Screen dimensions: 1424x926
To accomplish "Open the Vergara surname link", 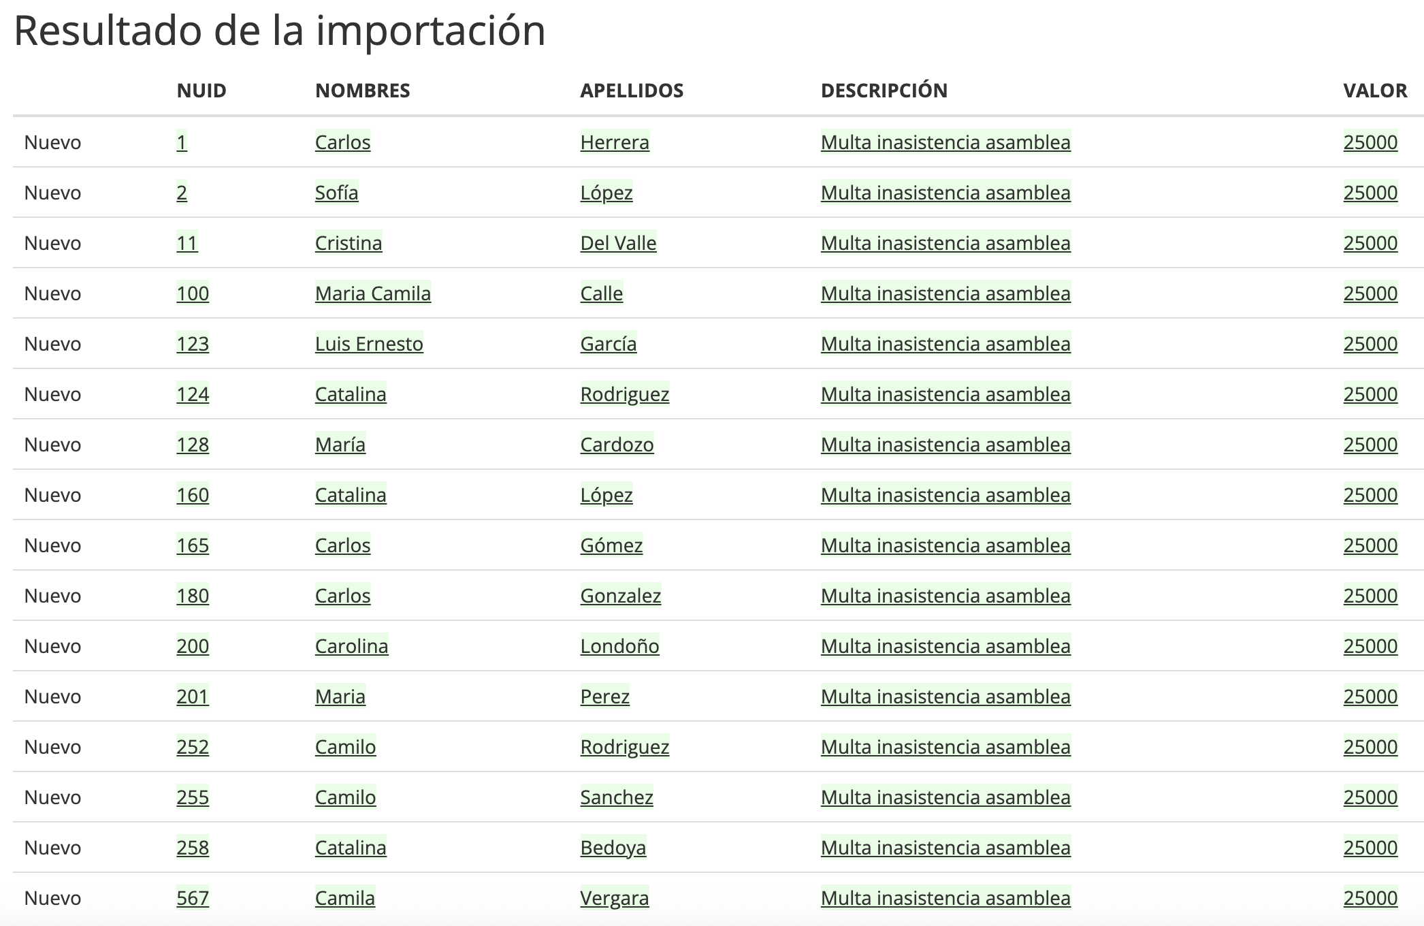I will [614, 898].
